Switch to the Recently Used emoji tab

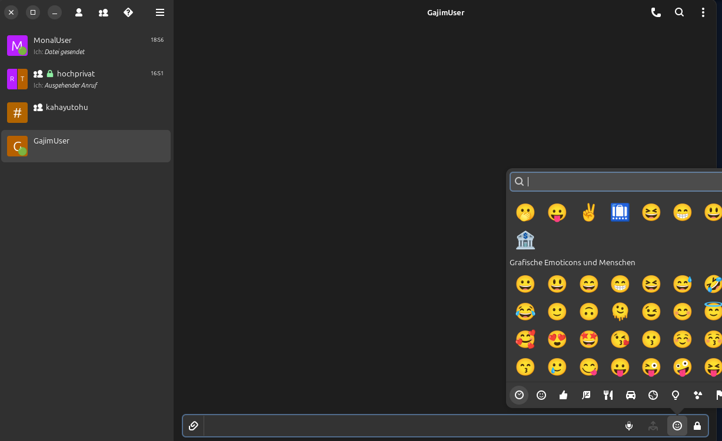(x=519, y=395)
